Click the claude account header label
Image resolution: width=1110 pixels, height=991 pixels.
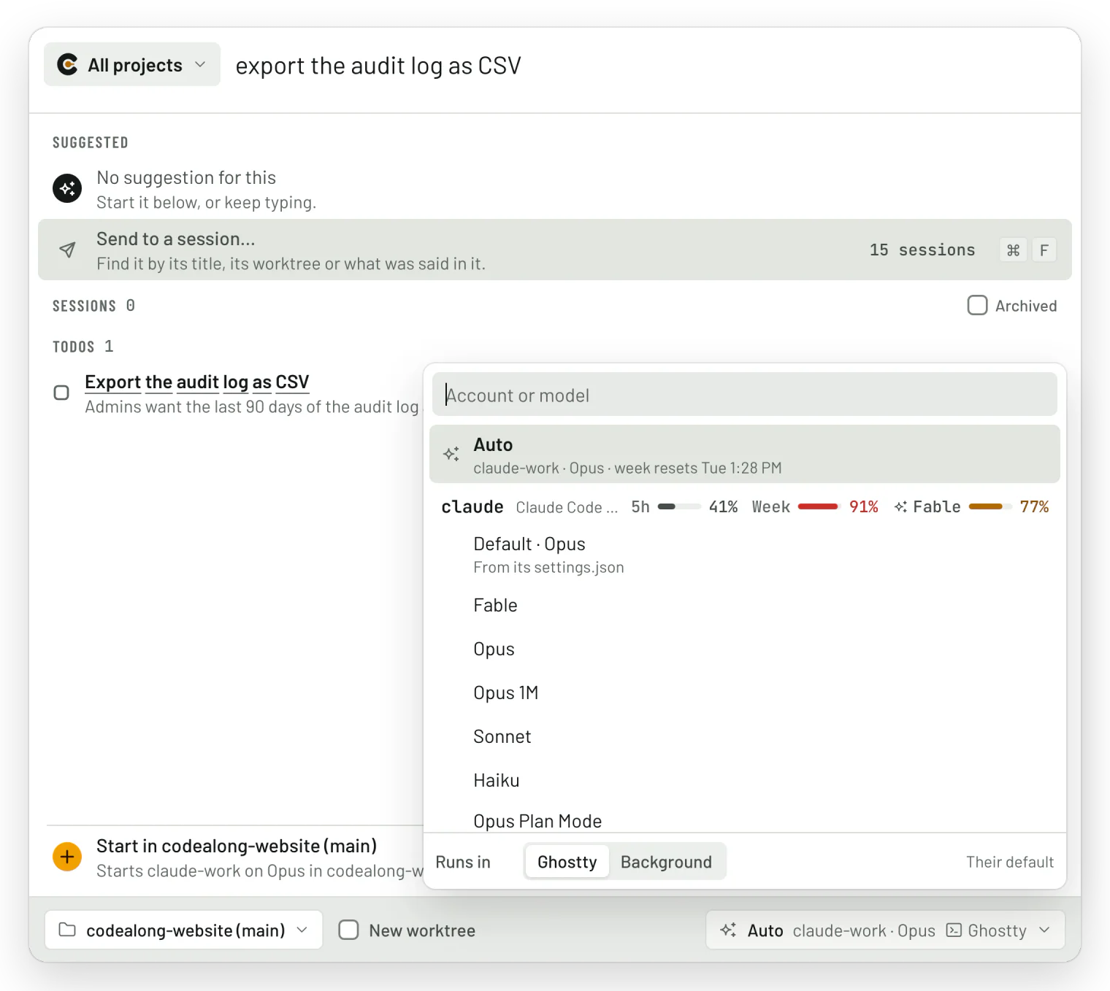[x=472, y=506]
